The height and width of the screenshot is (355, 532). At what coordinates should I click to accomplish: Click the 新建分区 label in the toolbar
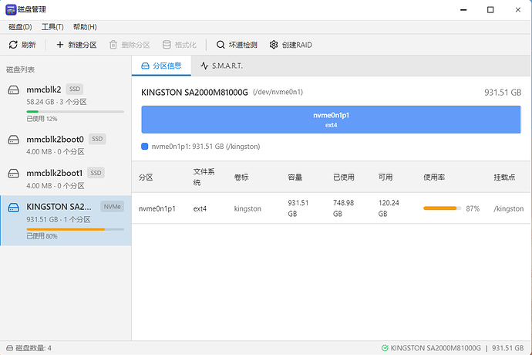point(82,45)
